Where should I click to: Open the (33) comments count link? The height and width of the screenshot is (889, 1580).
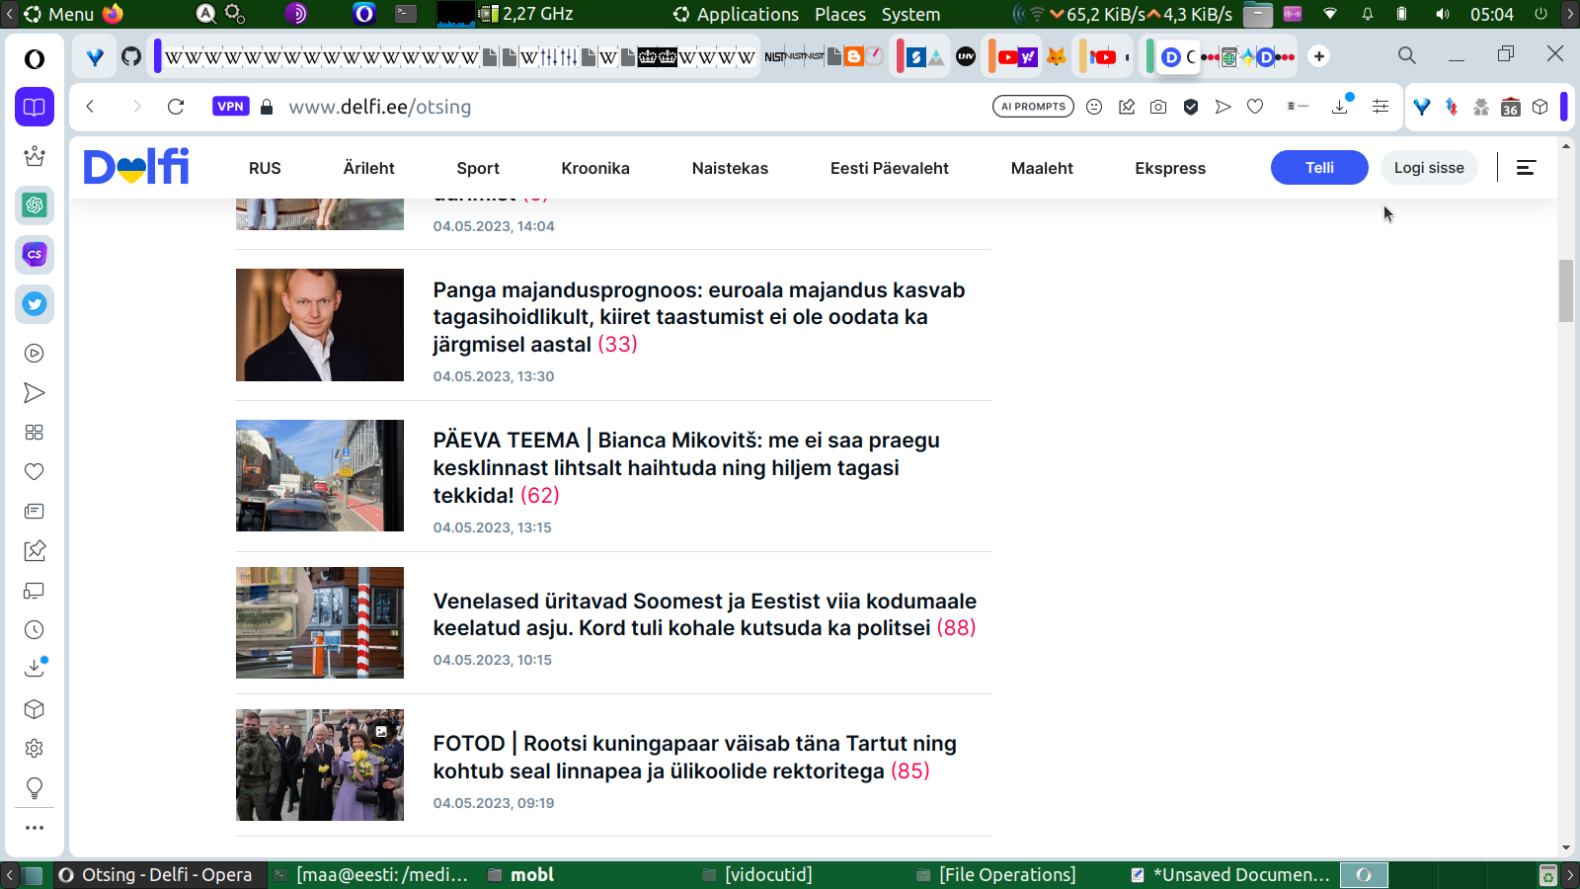(x=618, y=344)
